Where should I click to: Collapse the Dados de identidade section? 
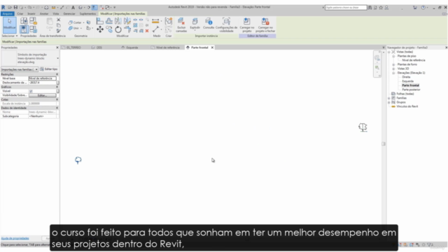57,108
